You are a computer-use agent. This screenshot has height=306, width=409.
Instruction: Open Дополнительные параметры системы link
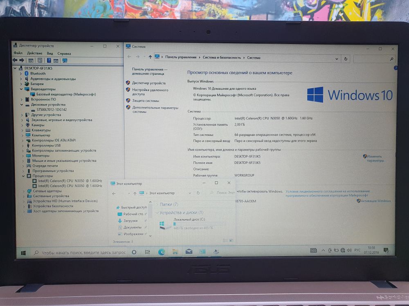(155, 109)
